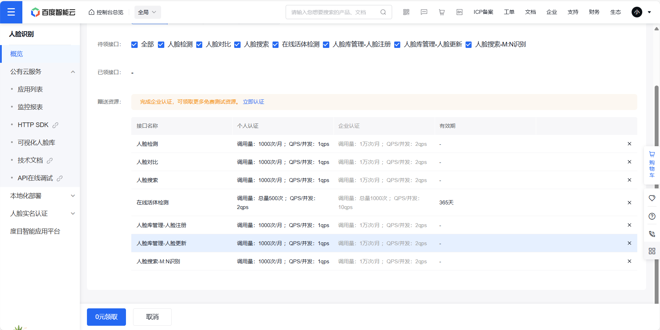Click the 0元领取 button
The image size is (660, 330).
click(x=106, y=317)
